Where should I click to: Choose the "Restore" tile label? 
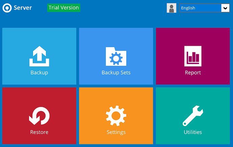(39, 132)
